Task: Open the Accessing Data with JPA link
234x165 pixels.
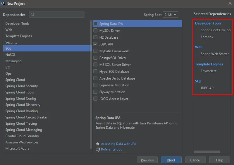Action: tap(118, 144)
